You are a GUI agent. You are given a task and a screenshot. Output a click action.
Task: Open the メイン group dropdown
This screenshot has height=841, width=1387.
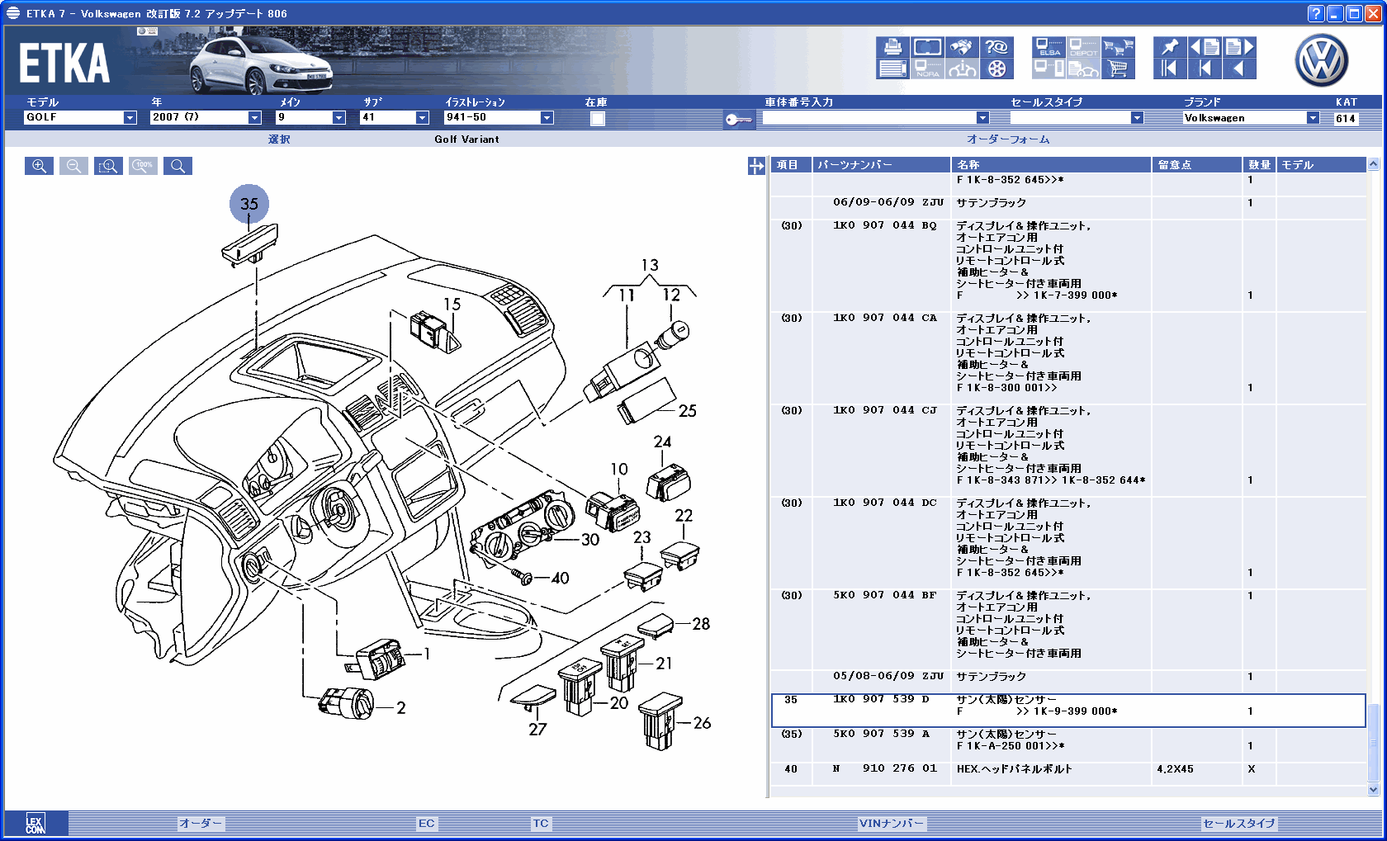pyautogui.click(x=338, y=118)
